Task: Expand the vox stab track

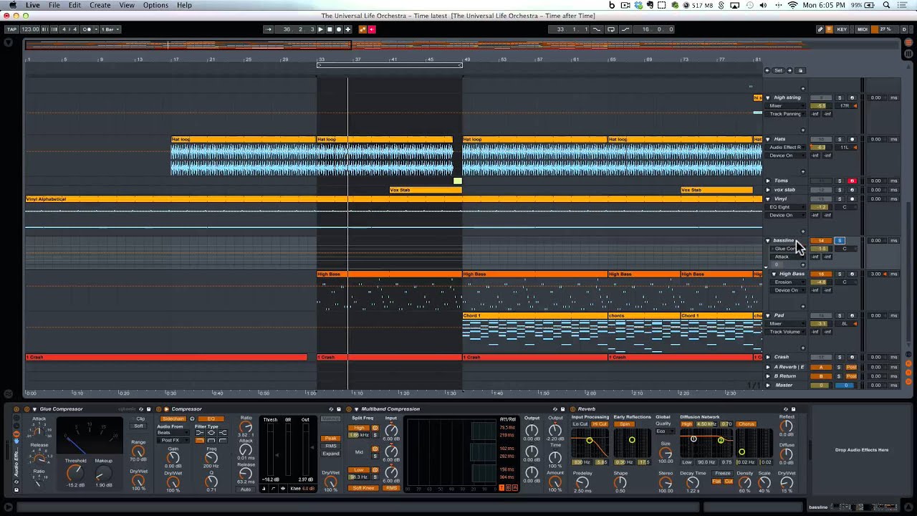Action: [768, 190]
